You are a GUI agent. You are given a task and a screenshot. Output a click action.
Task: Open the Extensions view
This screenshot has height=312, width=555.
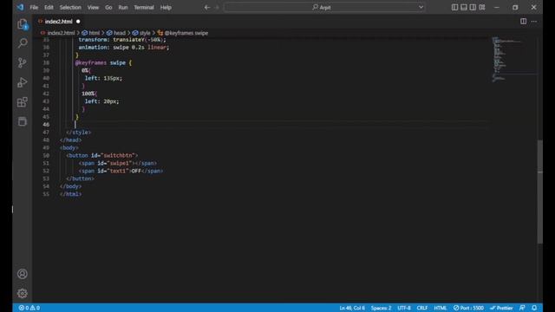coord(23,102)
